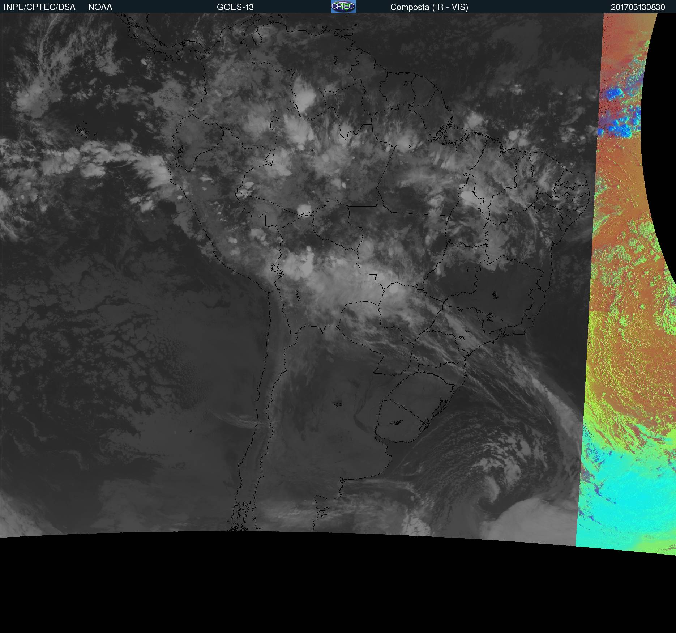Click the GOES-13 satellite label

tap(235, 7)
